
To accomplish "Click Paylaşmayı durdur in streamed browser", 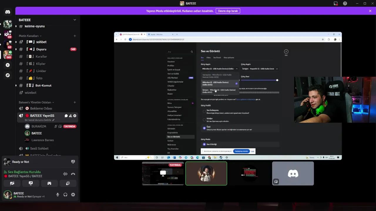I will 241,151.
